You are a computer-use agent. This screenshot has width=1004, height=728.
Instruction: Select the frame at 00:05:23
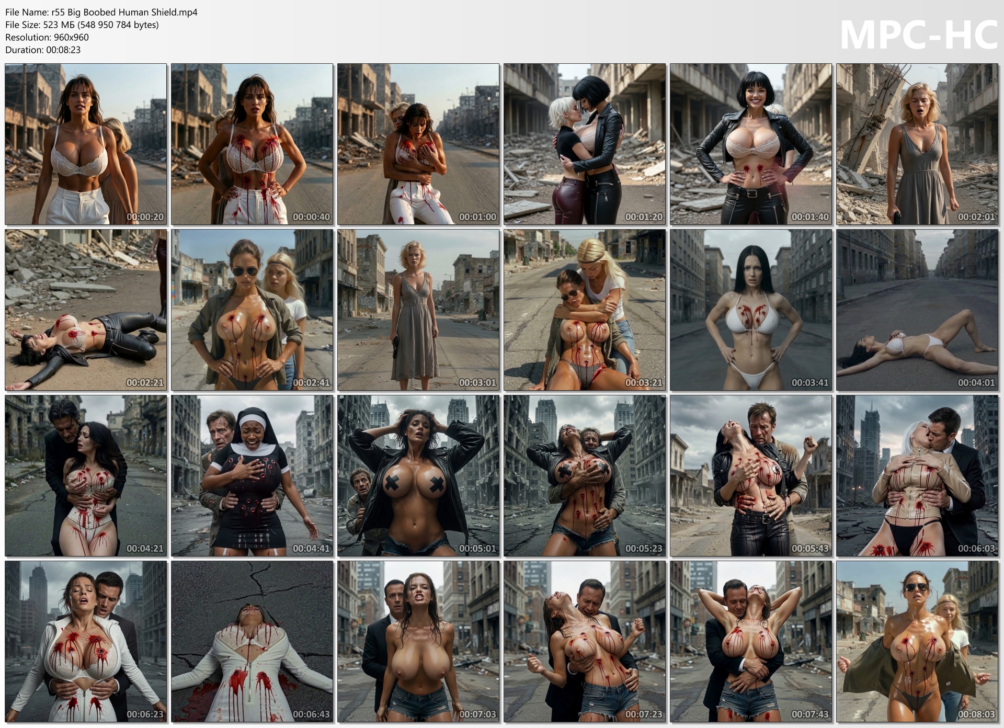click(585, 476)
